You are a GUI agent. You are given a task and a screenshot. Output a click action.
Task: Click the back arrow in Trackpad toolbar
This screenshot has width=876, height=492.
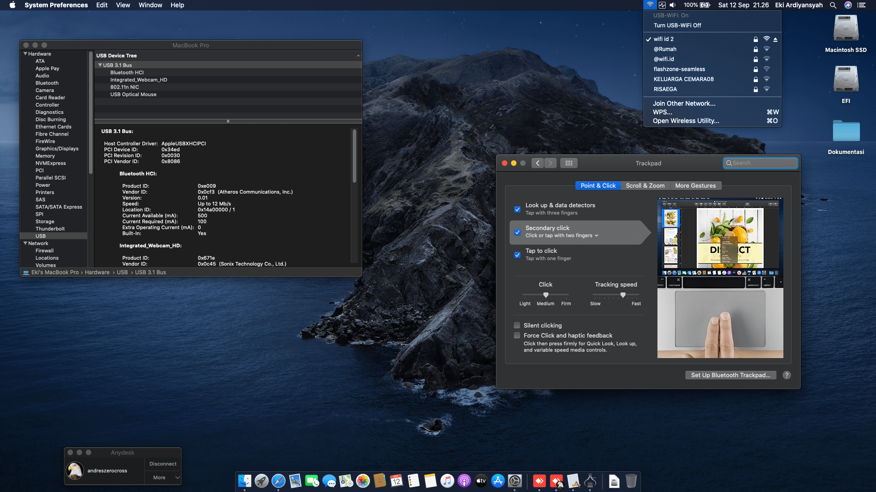[x=537, y=163]
